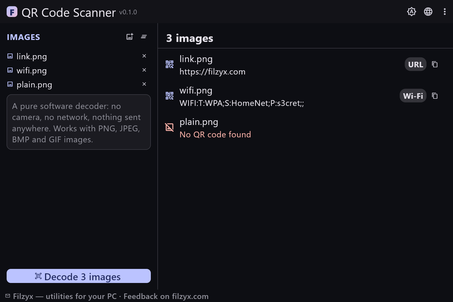Click the QR code icon for wifi.png result
This screenshot has height=302, width=453.
coord(169,96)
